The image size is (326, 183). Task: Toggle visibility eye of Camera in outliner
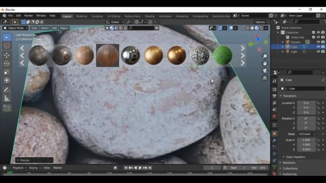[318, 42]
